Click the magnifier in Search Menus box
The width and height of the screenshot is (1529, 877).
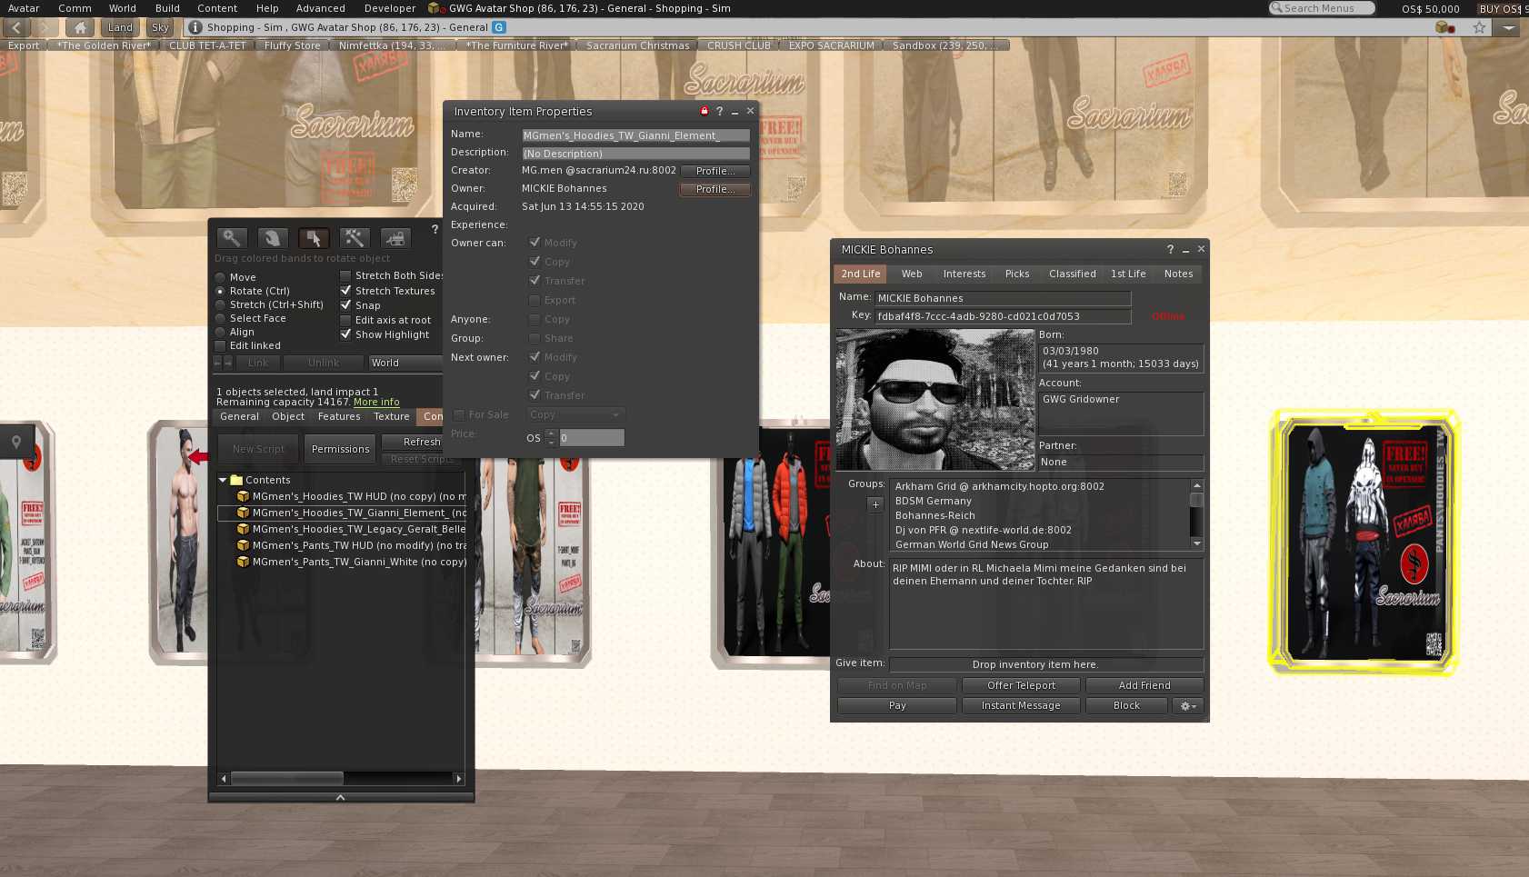click(x=1277, y=8)
